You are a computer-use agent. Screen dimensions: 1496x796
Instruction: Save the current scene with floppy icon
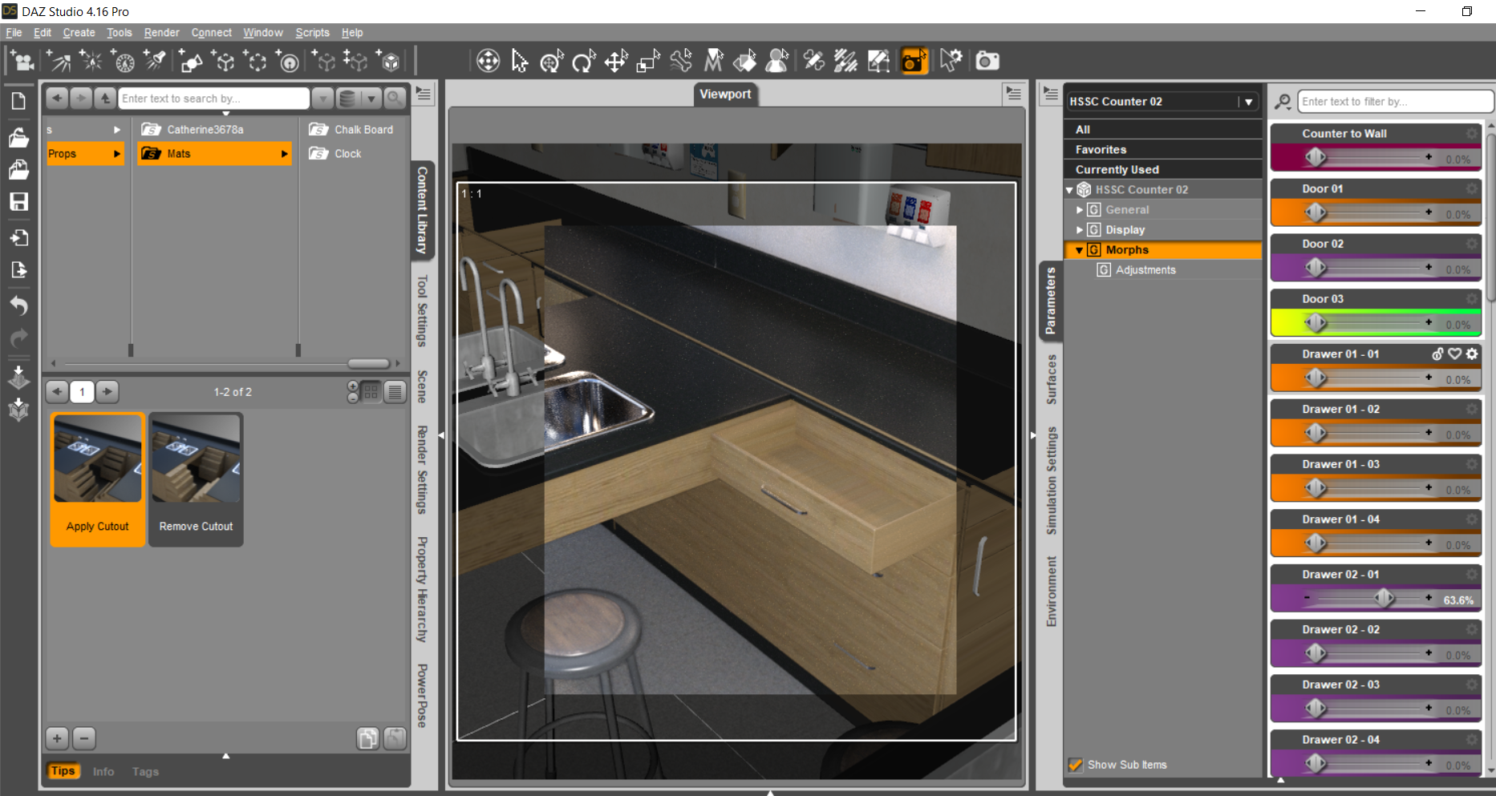pos(18,202)
